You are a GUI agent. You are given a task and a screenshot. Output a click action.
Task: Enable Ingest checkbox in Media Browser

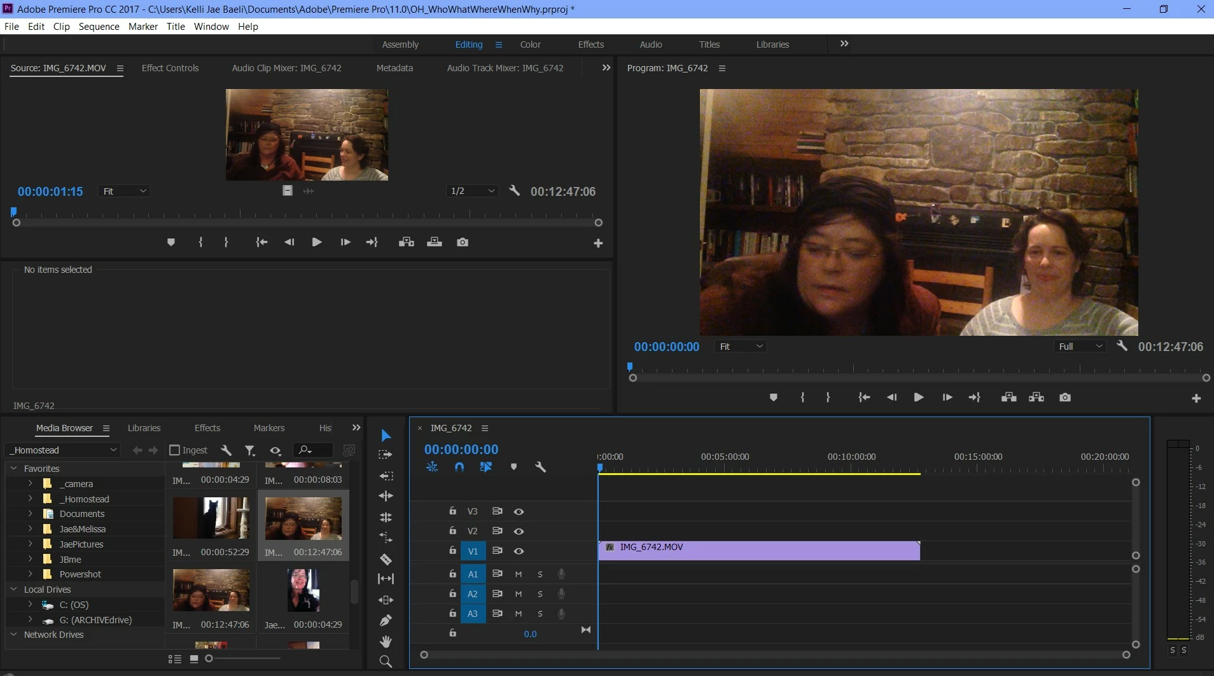[x=174, y=450]
